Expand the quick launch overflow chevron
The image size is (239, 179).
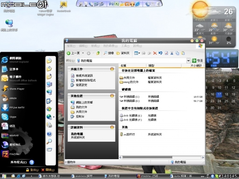click(31, 176)
